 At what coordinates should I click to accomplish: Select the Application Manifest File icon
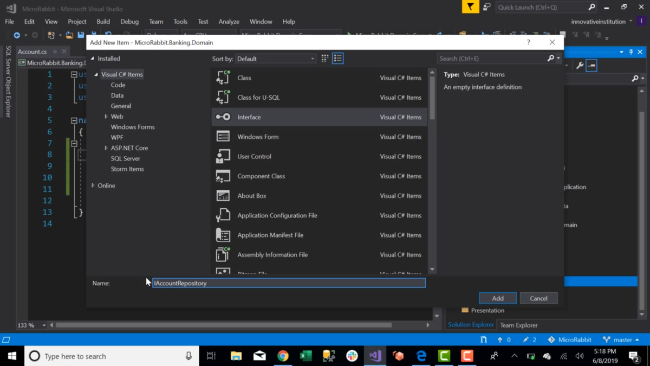[223, 235]
